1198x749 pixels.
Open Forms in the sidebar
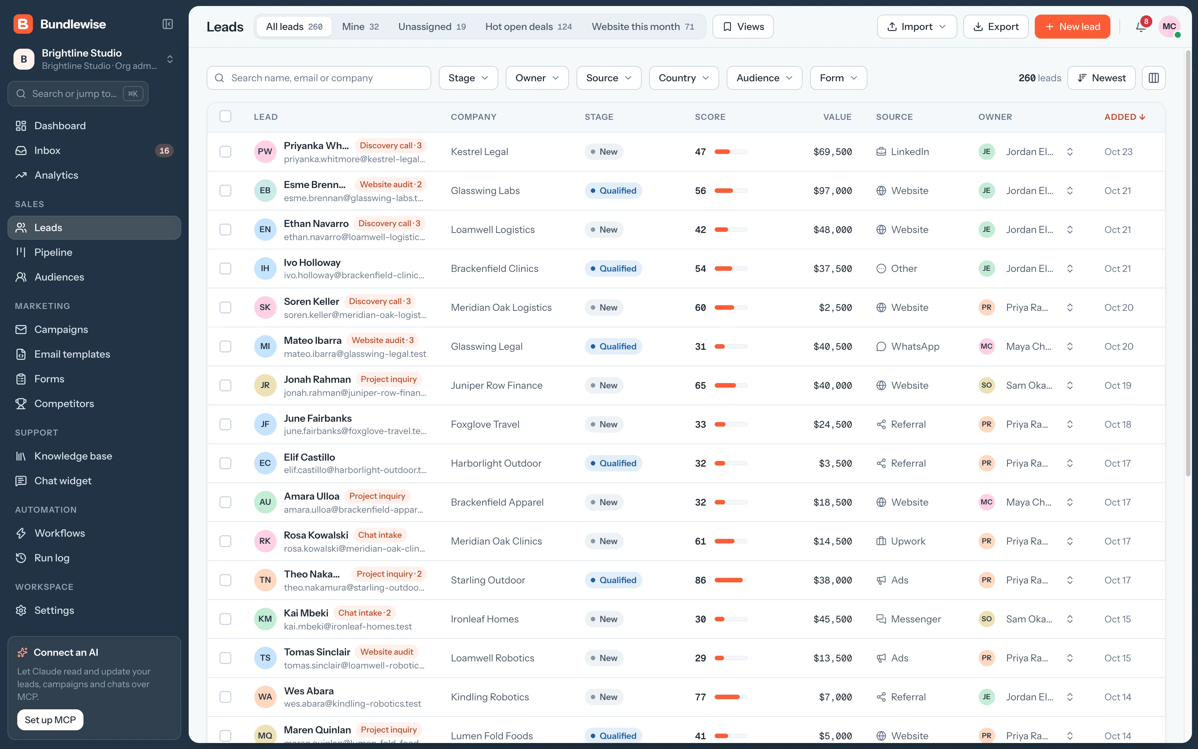point(94,379)
